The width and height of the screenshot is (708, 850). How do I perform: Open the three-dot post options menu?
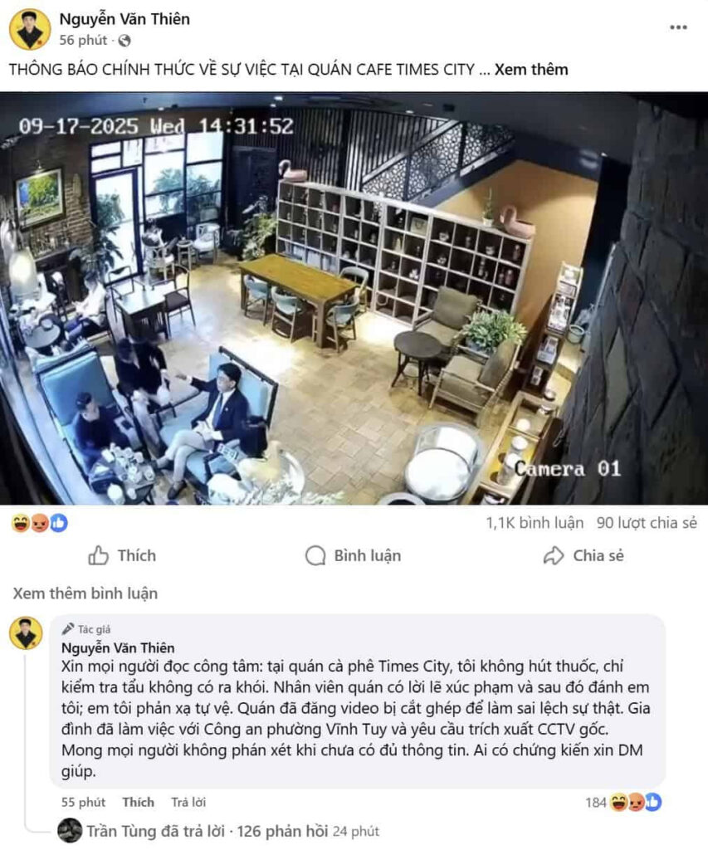click(678, 27)
